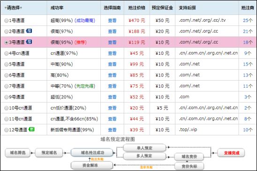Click the 域名抢注成功 flowchart step

point(92,153)
